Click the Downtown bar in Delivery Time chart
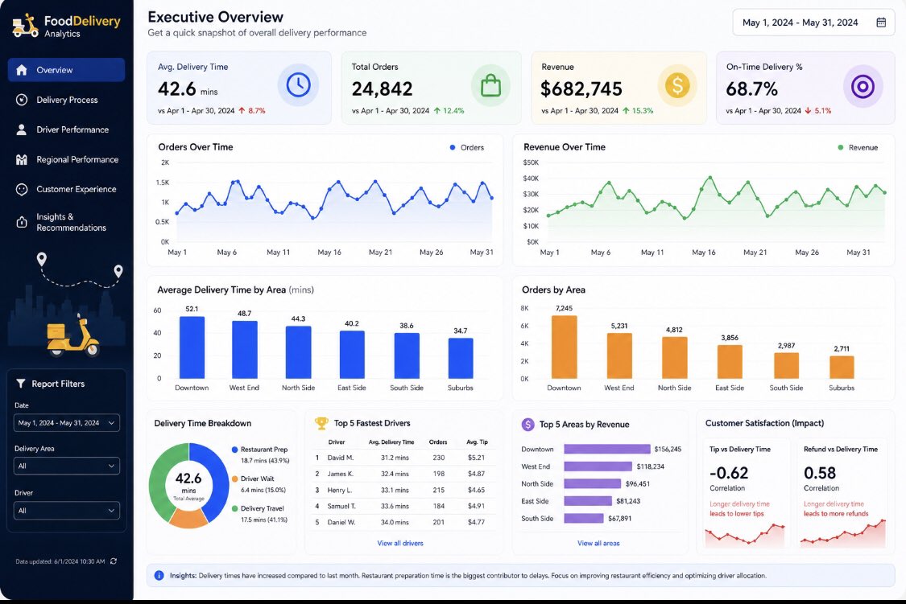Screen dimensions: 906x604 [x=192, y=347]
